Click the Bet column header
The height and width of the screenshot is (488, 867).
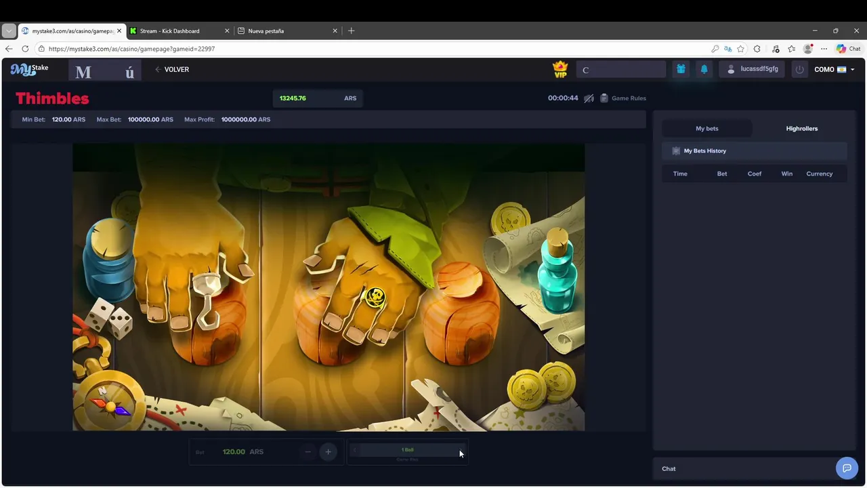tap(722, 174)
